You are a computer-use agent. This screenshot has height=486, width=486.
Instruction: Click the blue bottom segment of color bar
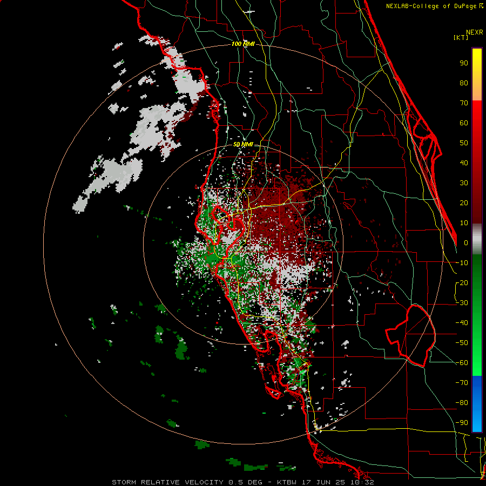pos(477,404)
